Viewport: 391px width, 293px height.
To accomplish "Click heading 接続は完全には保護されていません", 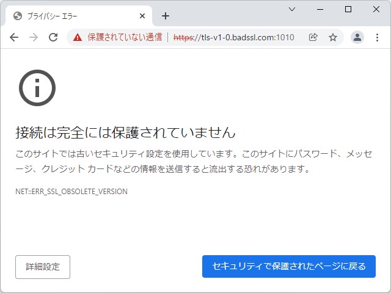I will [x=125, y=132].
